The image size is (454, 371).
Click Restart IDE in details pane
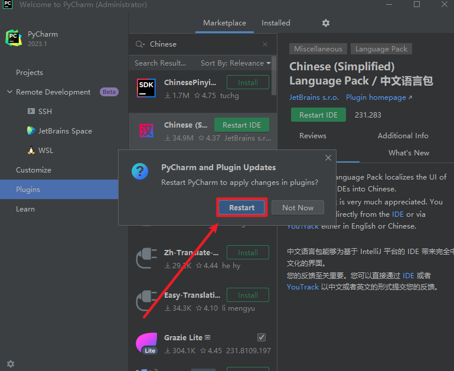coord(318,115)
